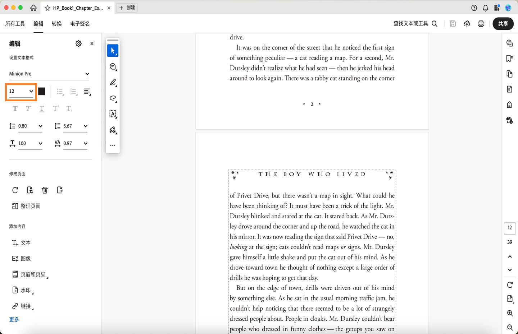Open the bookmarks panel
The height and width of the screenshot is (334, 518).
(509, 58)
